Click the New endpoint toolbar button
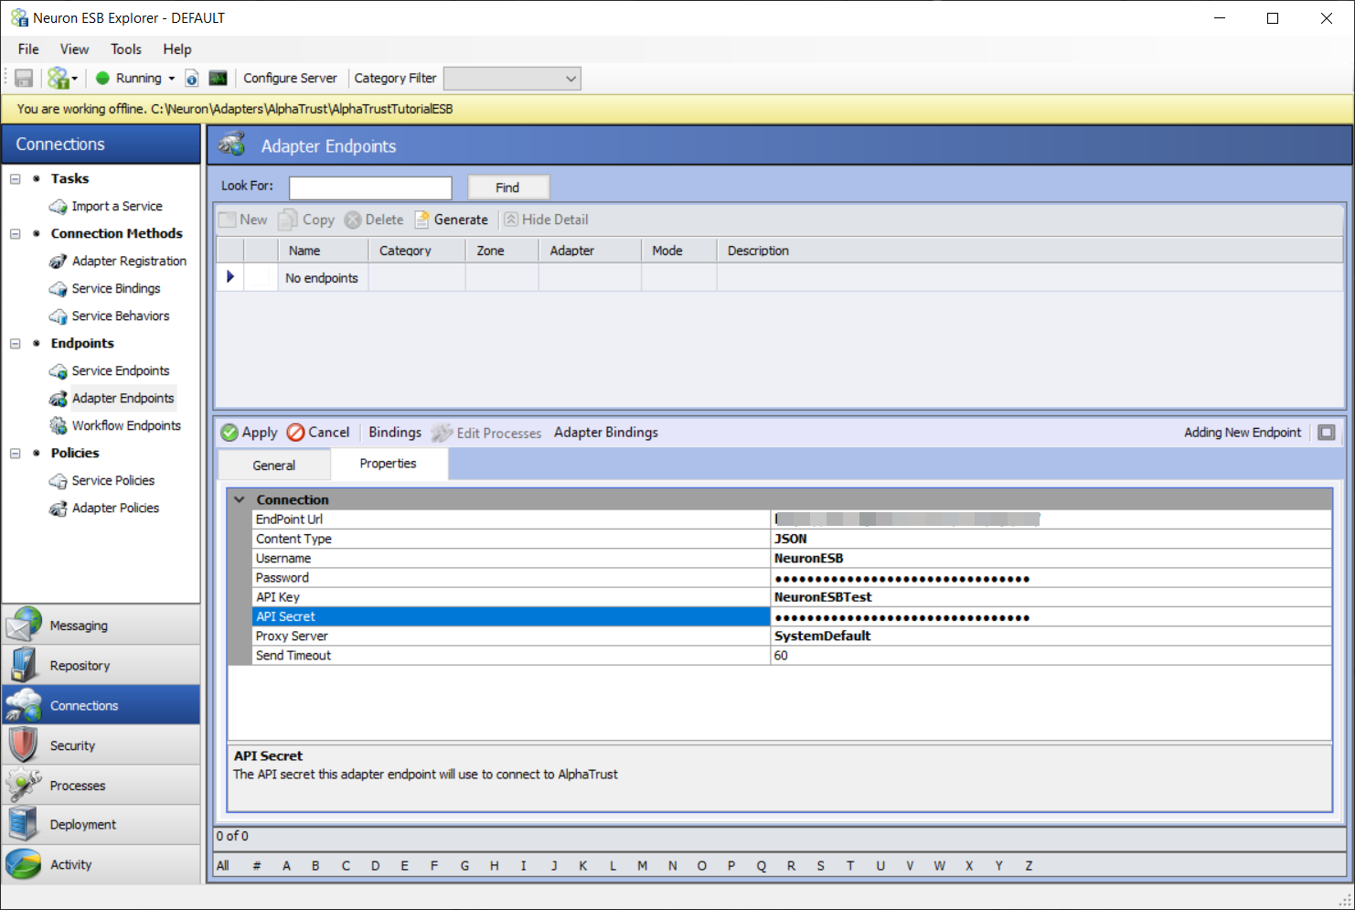Screen dimensions: 1355x910 [x=243, y=220]
